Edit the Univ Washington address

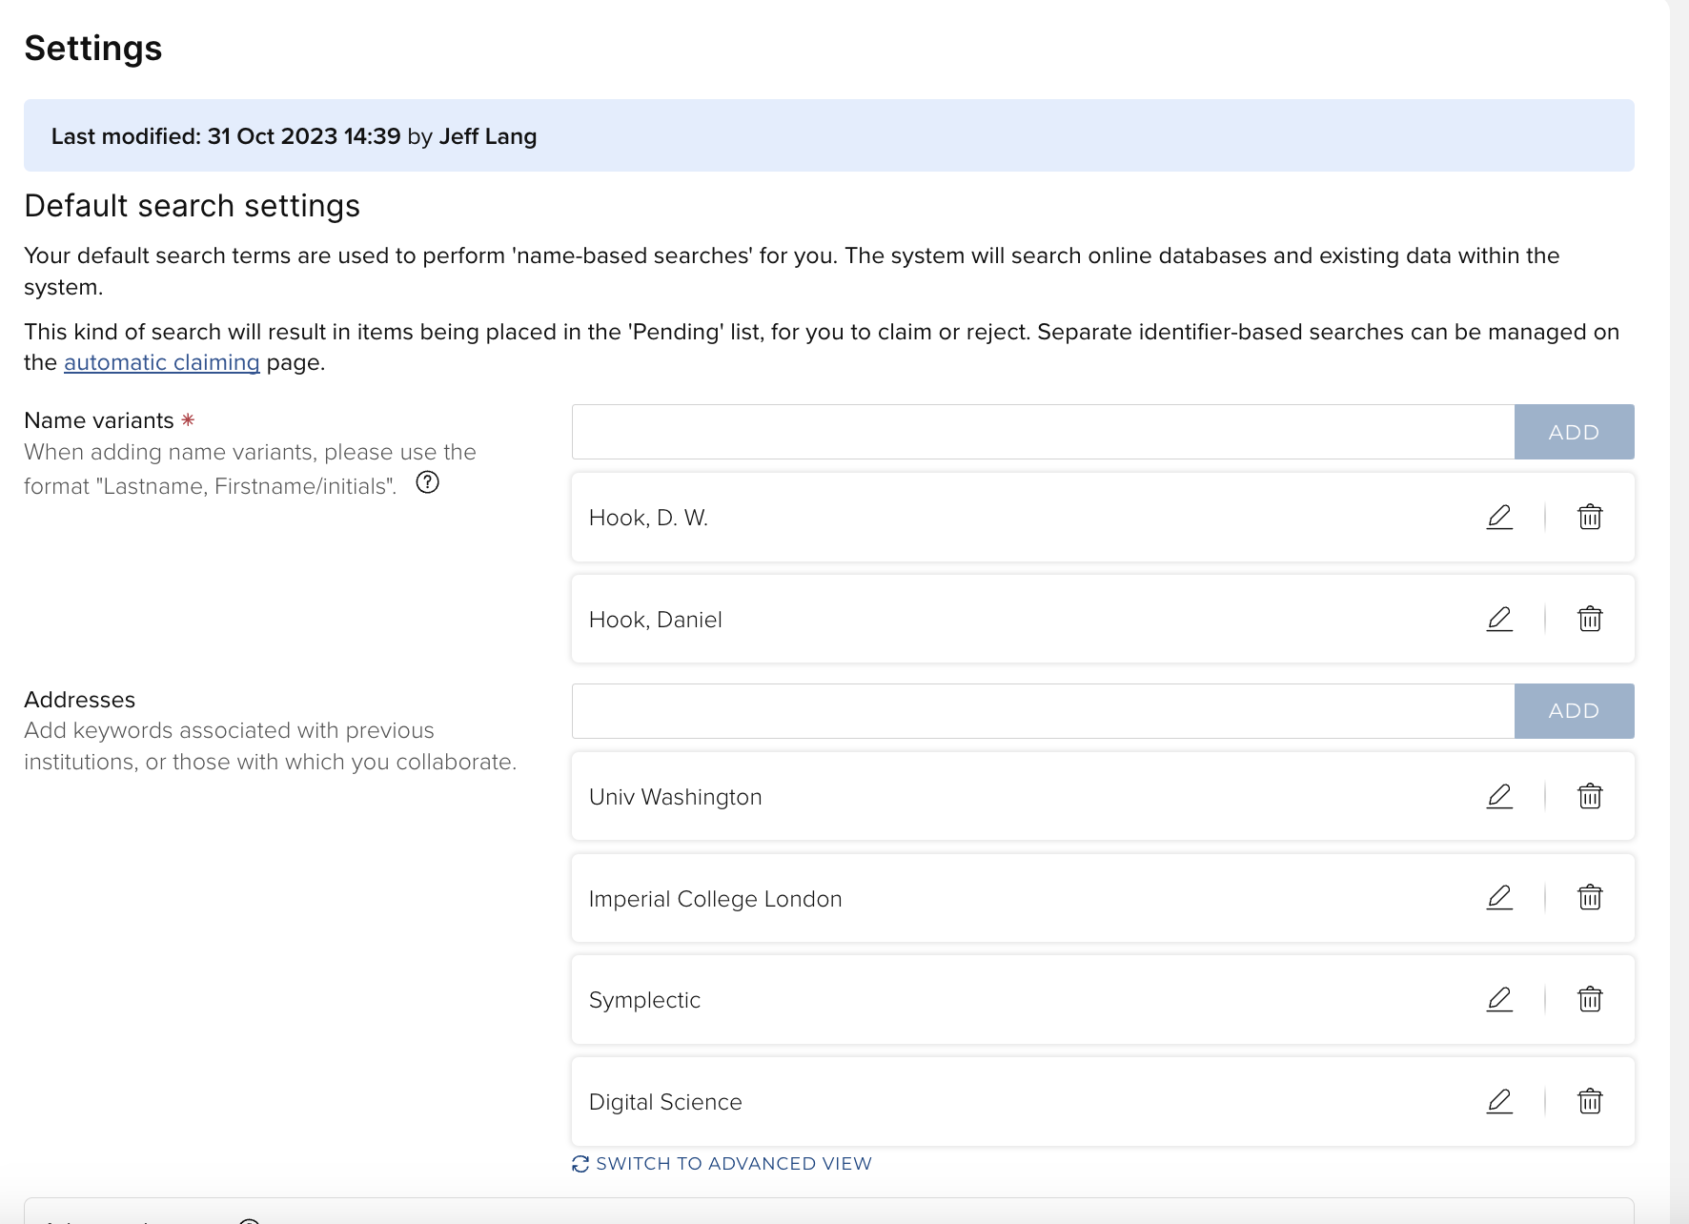[x=1499, y=796]
